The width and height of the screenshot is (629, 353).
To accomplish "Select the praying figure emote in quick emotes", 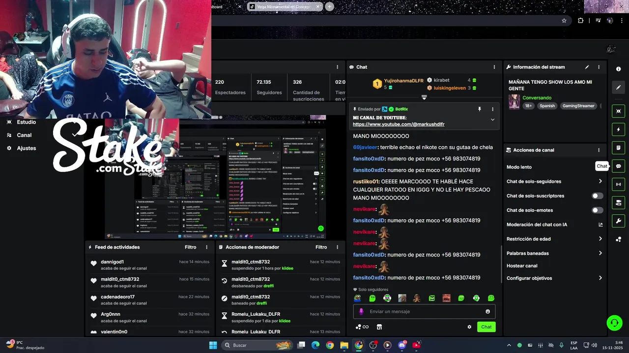I will (x=417, y=298).
